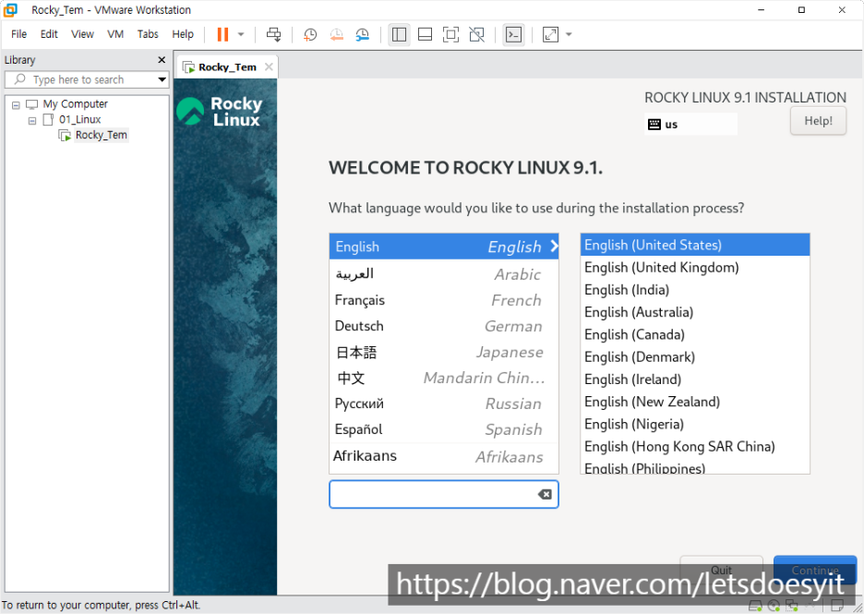
Task: Click the stretch guest display icon
Action: [x=550, y=35]
